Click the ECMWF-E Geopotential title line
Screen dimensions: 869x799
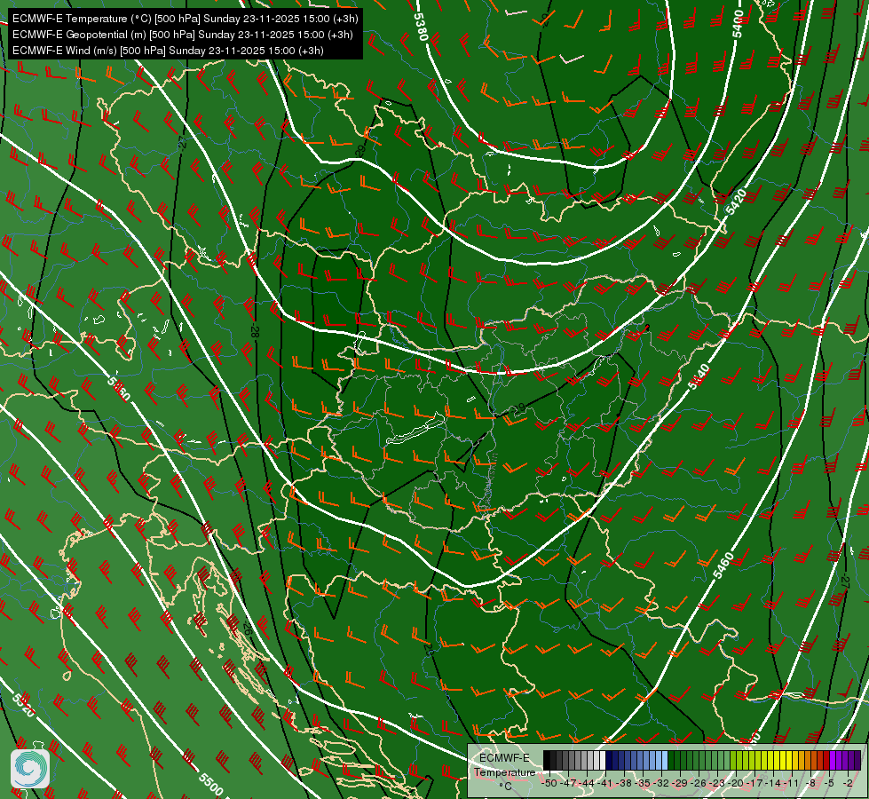182,35
